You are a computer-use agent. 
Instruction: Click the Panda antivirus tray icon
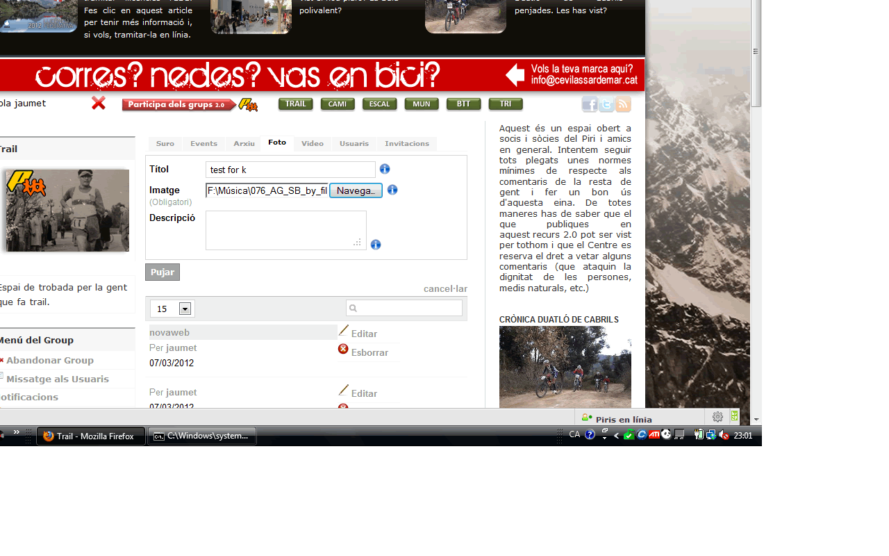pyautogui.click(x=666, y=434)
